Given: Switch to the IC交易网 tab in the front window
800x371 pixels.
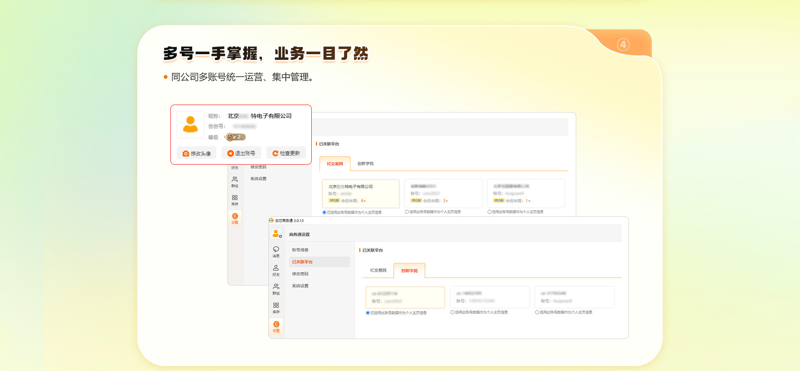Looking at the screenshot, I should (378, 271).
